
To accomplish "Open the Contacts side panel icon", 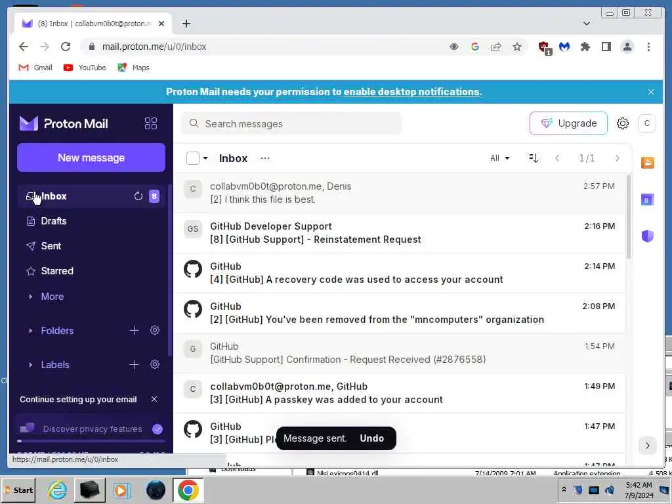I will click(647, 163).
